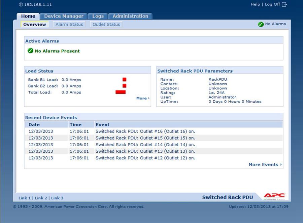The image size is (303, 223).
Task: Click the Total Load red bar indicator
Action: 120,92
